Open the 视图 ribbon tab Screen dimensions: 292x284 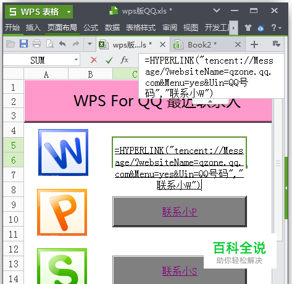pos(191,28)
